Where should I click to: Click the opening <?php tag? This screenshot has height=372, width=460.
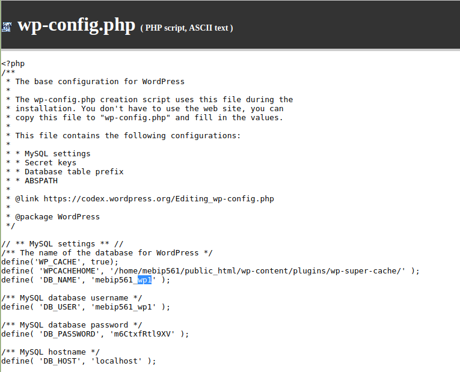(x=13, y=64)
